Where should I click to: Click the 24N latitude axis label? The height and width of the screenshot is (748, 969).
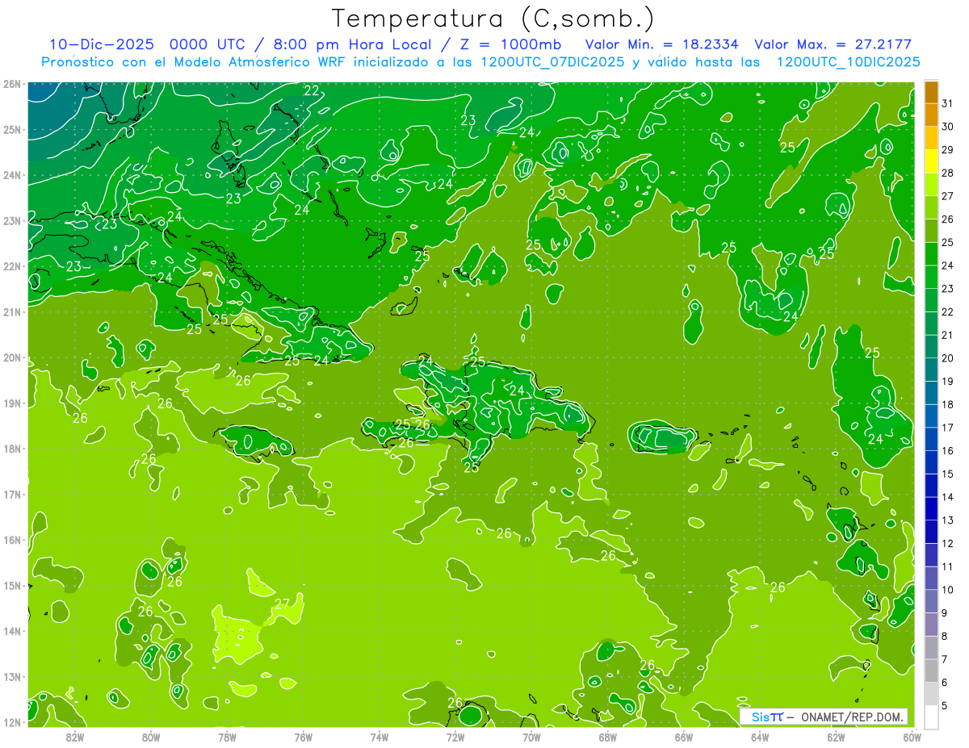pos(12,175)
